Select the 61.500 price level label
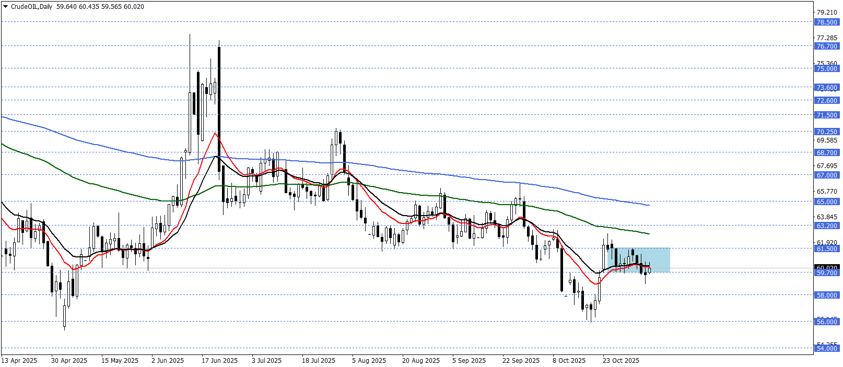 tap(827, 249)
